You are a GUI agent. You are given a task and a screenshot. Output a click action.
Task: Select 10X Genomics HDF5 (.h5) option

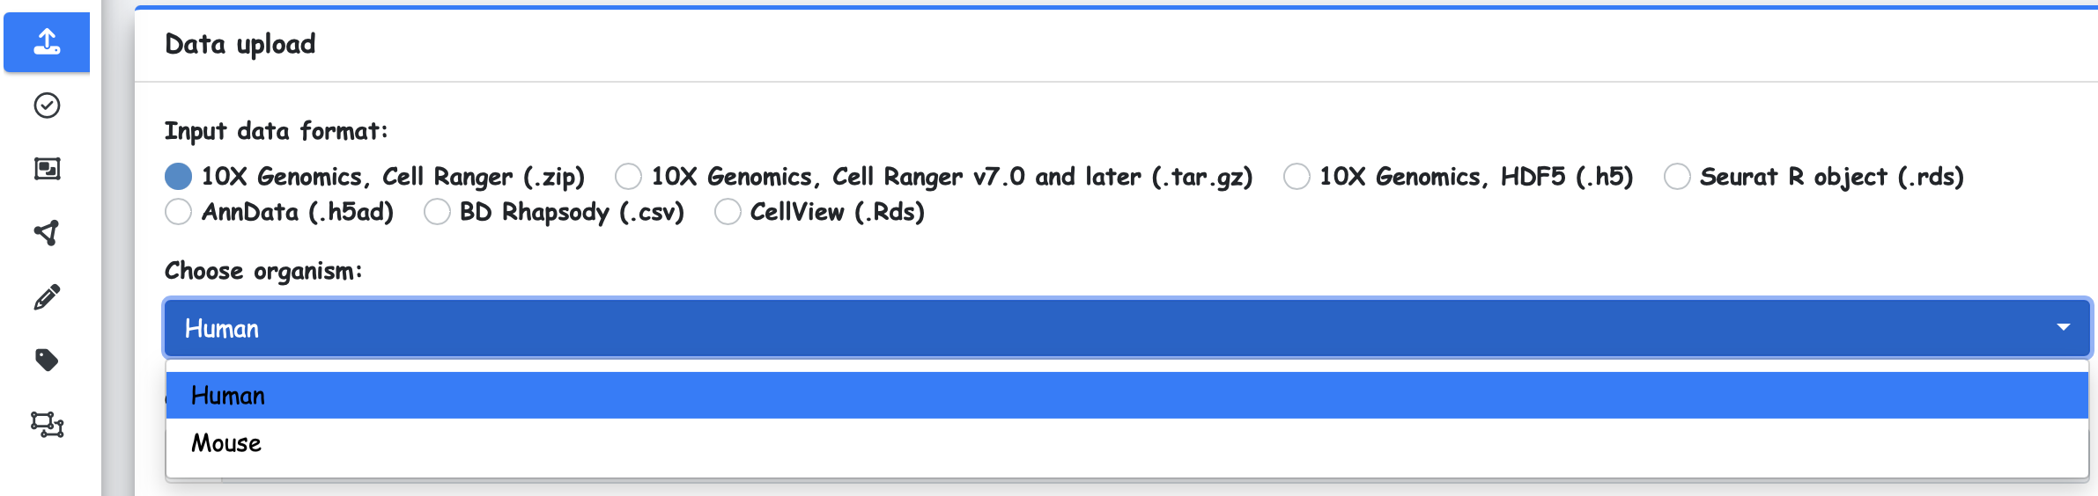coord(1296,177)
